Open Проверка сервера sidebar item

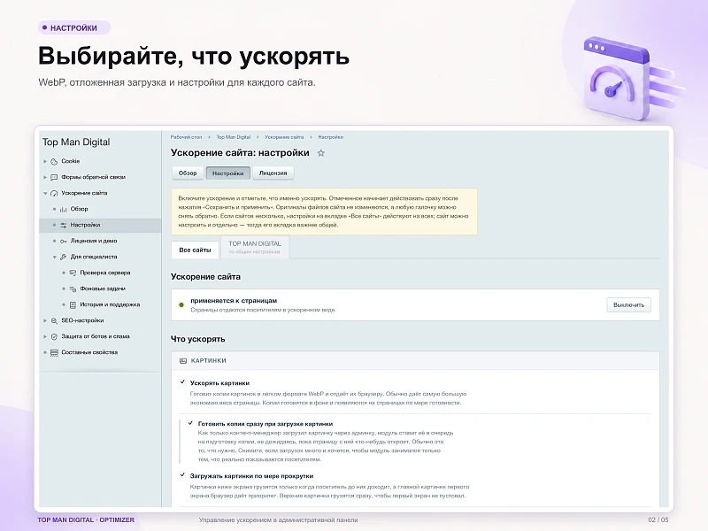pyautogui.click(x=105, y=273)
